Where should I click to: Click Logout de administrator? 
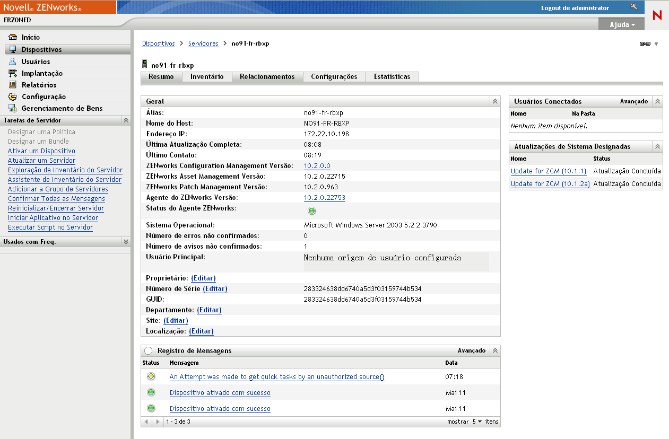coord(575,8)
